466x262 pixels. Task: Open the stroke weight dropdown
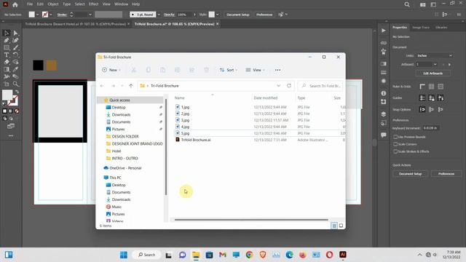click(90, 15)
